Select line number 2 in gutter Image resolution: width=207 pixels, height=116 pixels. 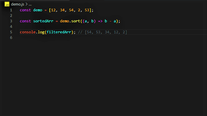tap(11, 16)
